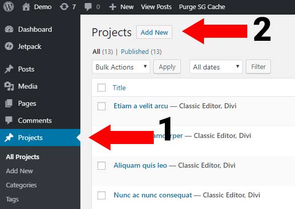Open Tags submenu item
This screenshot has width=295, height=209.
tap(12, 199)
